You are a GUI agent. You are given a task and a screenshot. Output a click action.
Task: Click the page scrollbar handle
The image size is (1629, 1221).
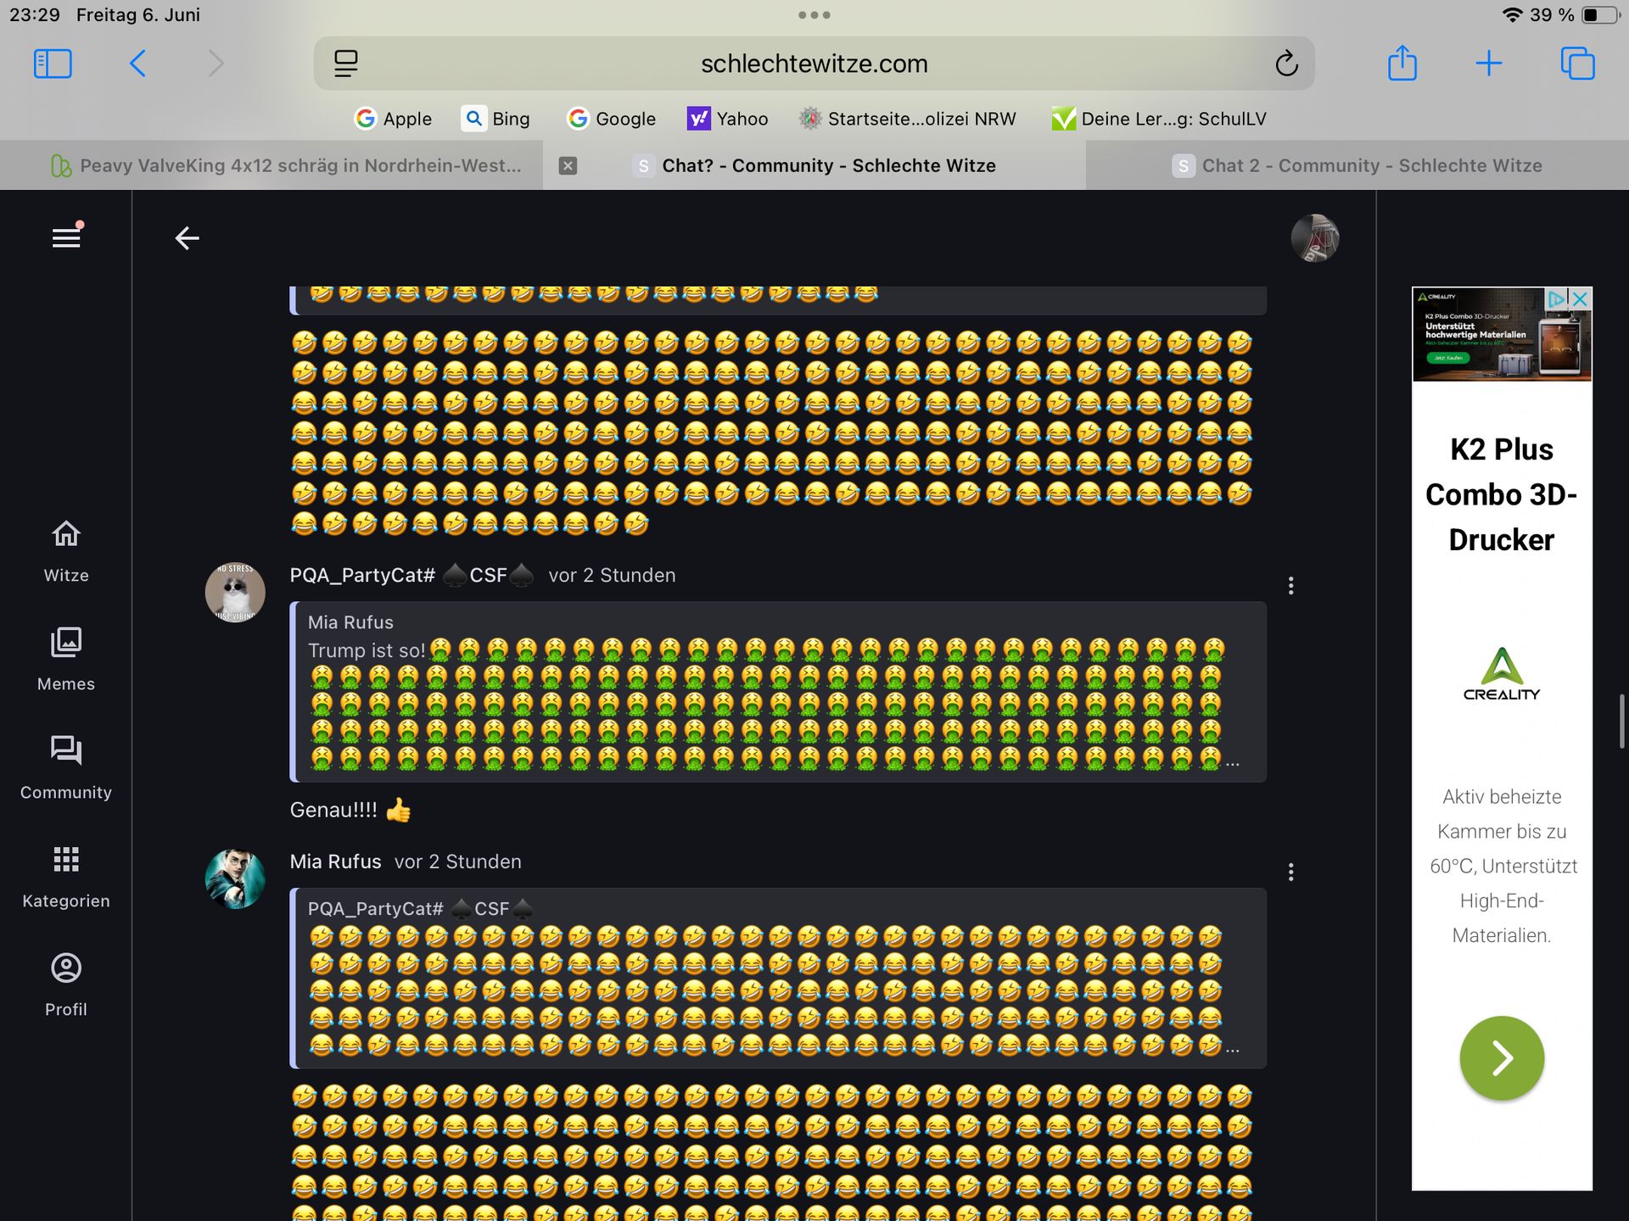(1621, 721)
